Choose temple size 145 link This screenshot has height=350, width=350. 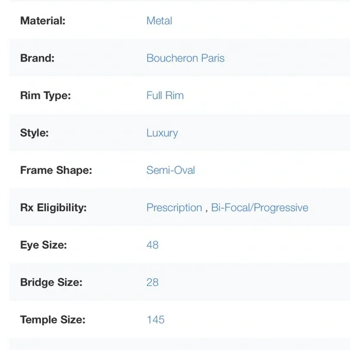pyautogui.click(x=156, y=319)
